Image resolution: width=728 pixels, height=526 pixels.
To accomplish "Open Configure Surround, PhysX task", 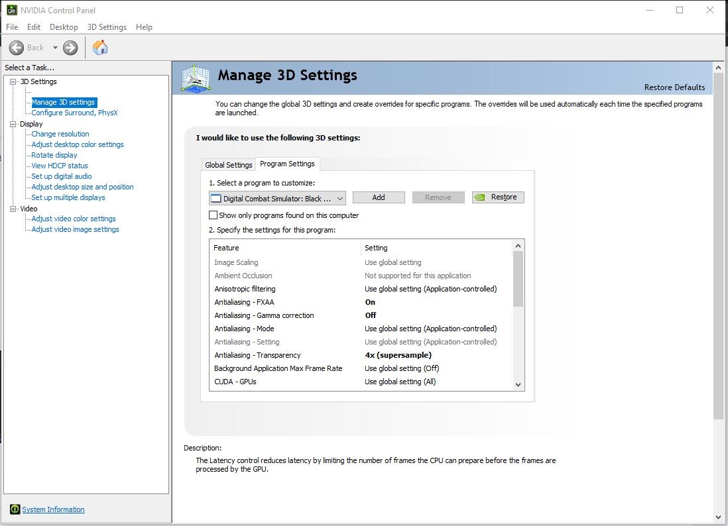I will 74,113.
